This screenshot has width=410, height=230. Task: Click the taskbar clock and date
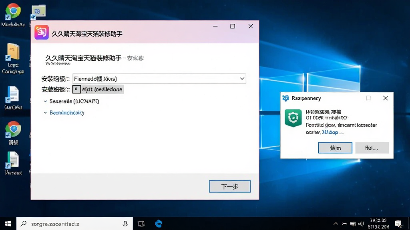coord(378,224)
